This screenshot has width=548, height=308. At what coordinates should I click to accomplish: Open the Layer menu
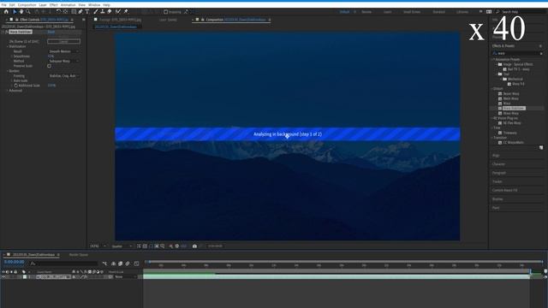43,5
